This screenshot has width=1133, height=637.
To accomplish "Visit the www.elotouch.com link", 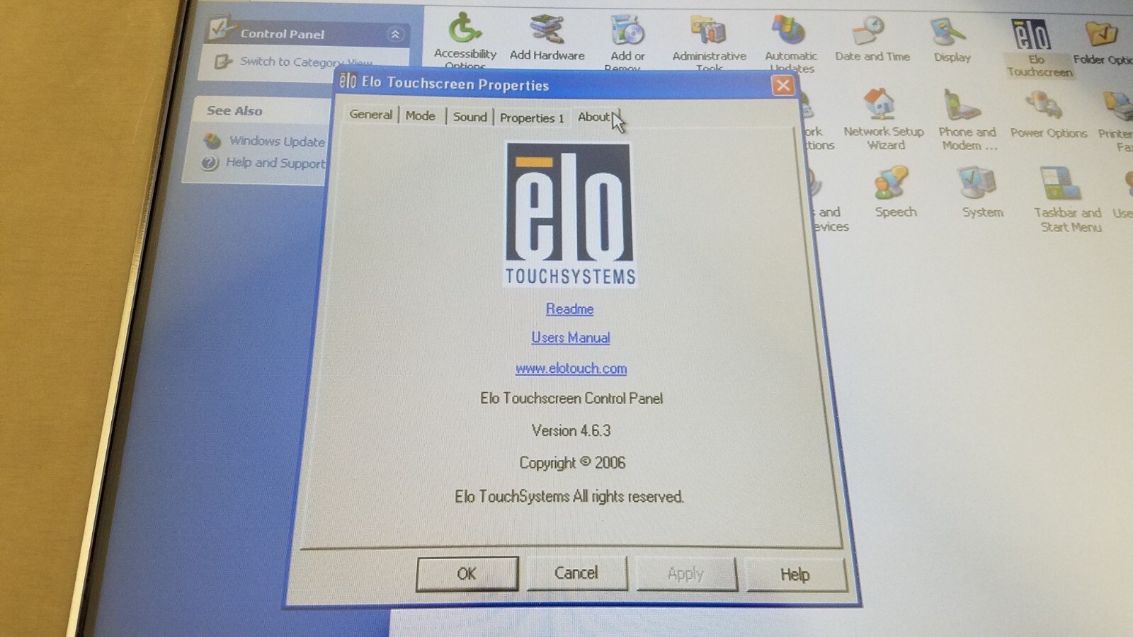I will [571, 369].
